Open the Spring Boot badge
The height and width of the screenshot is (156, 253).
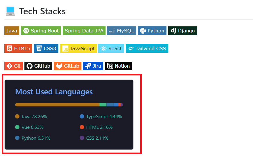coord(41,31)
